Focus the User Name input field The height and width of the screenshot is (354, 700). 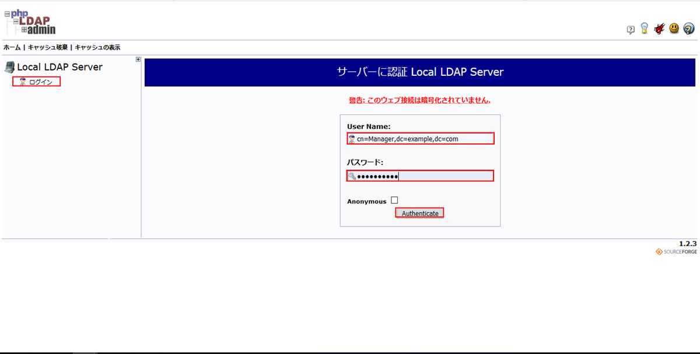[423, 138]
